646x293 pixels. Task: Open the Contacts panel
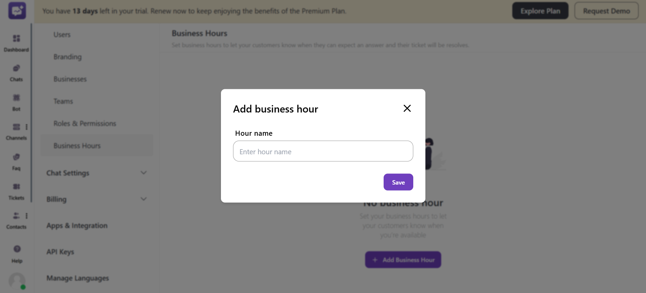16,220
